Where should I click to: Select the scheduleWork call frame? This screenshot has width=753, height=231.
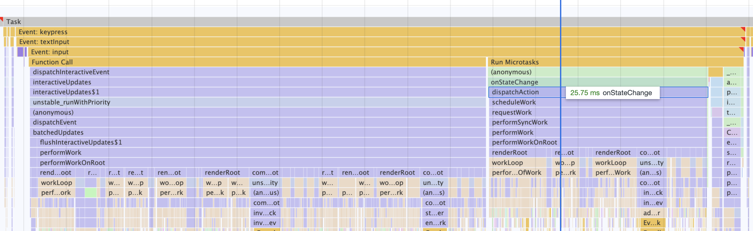point(597,102)
